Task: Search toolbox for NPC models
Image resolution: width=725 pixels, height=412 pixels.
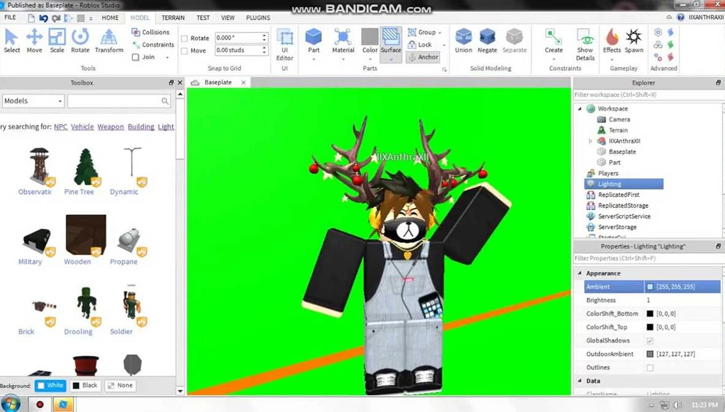Action: [x=60, y=127]
